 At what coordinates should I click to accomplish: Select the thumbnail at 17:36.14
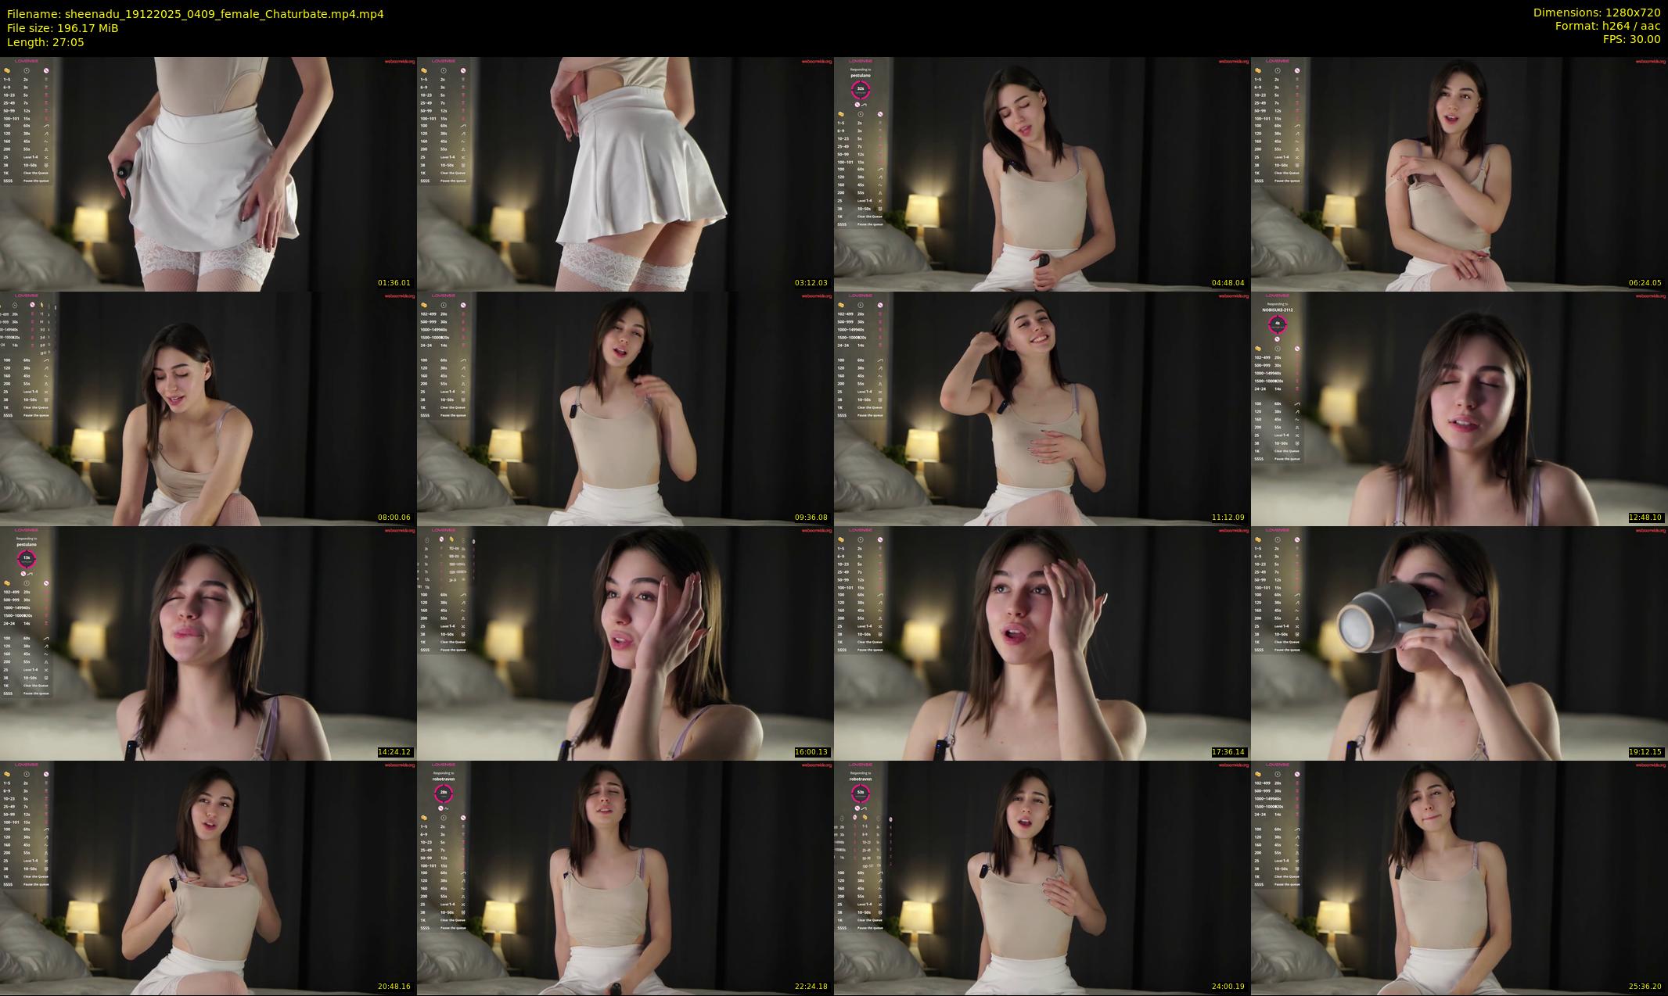[x=1042, y=643]
